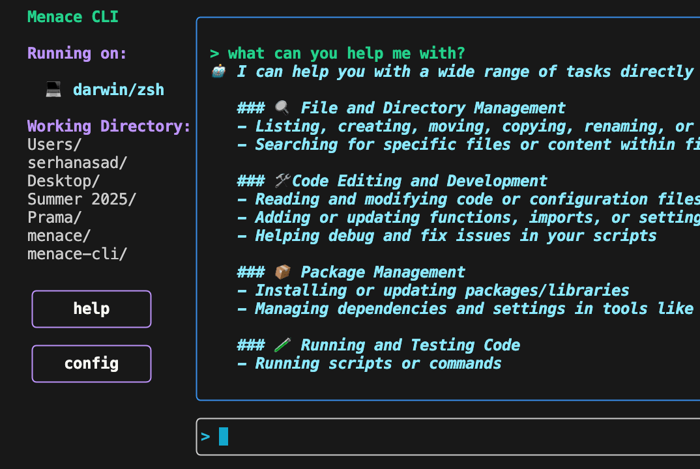
Task: Click the laptop icon beside darwin/zsh
Action: pyautogui.click(x=53, y=89)
